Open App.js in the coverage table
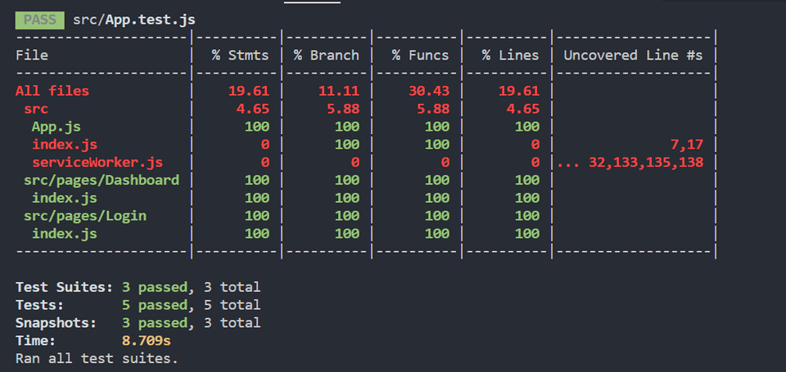This screenshot has width=786, height=372. pyautogui.click(x=56, y=127)
